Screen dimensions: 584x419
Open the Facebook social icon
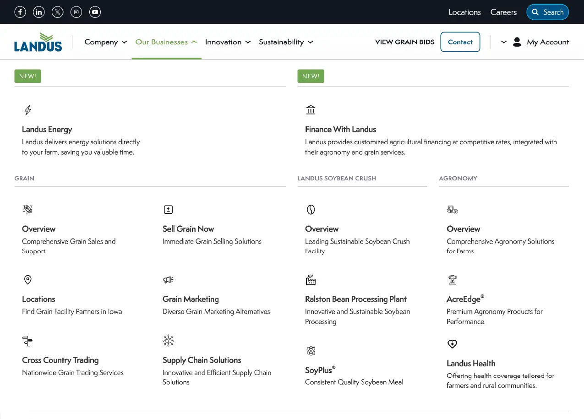click(x=20, y=12)
